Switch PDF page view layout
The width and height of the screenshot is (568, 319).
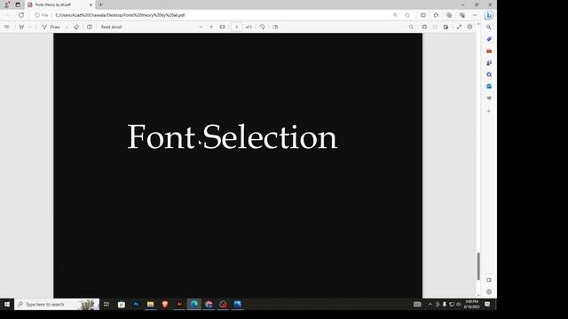point(275,27)
